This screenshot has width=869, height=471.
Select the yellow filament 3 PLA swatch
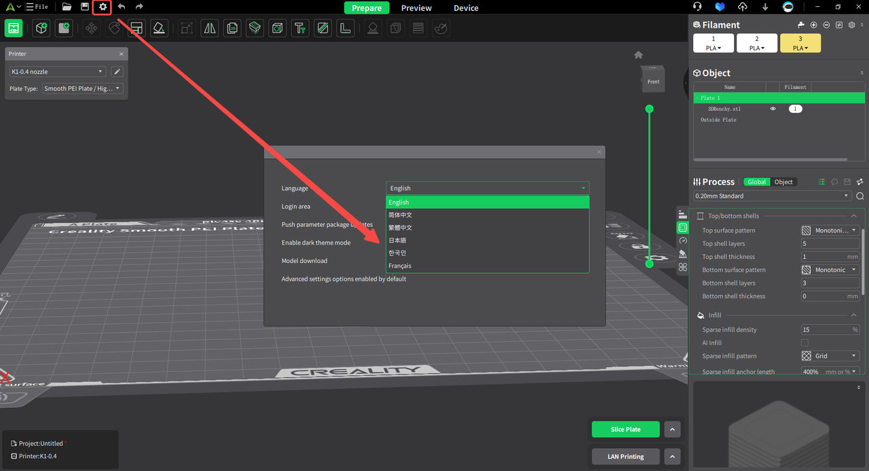click(800, 43)
